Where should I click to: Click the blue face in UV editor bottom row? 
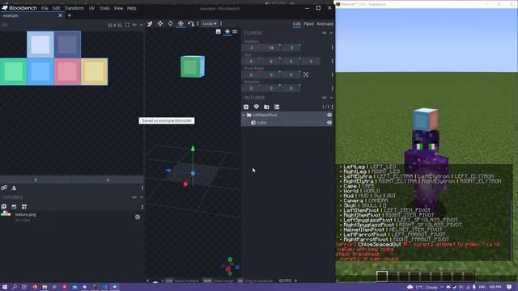pyautogui.click(x=40, y=72)
